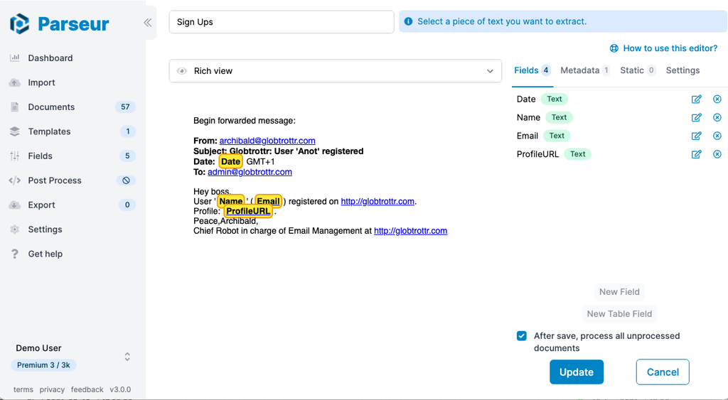Click the eye icon in view selector
This screenshot has width=728, height=400.
point(182,71)
